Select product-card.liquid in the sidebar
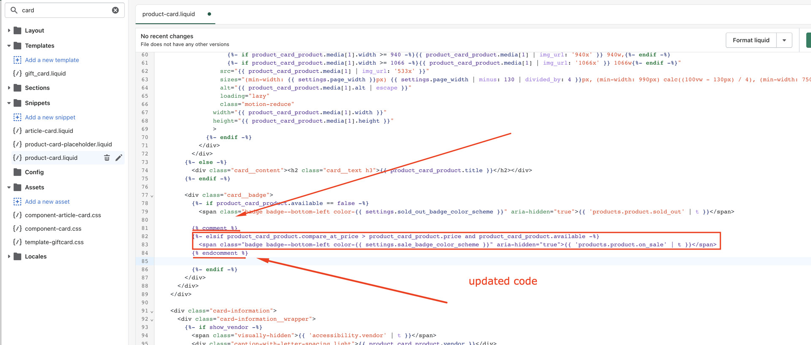Screen dimensions: 811x345 click(51, 158)
